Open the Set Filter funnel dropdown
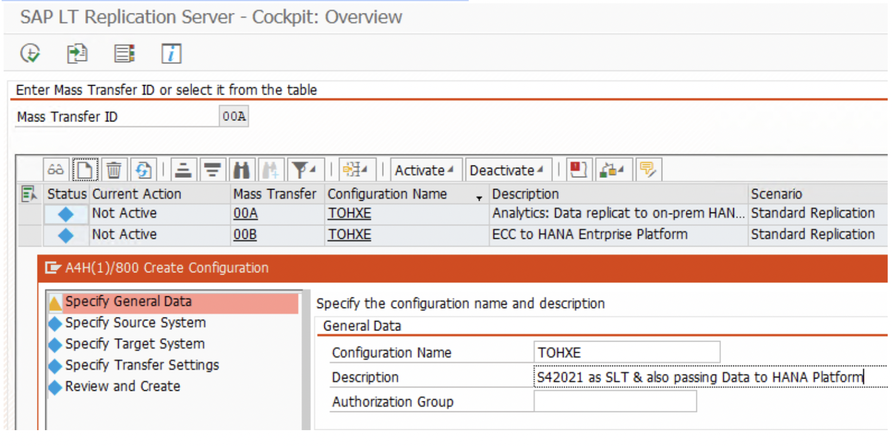This screenshot has width=892, height=446. tap(304, 170)
